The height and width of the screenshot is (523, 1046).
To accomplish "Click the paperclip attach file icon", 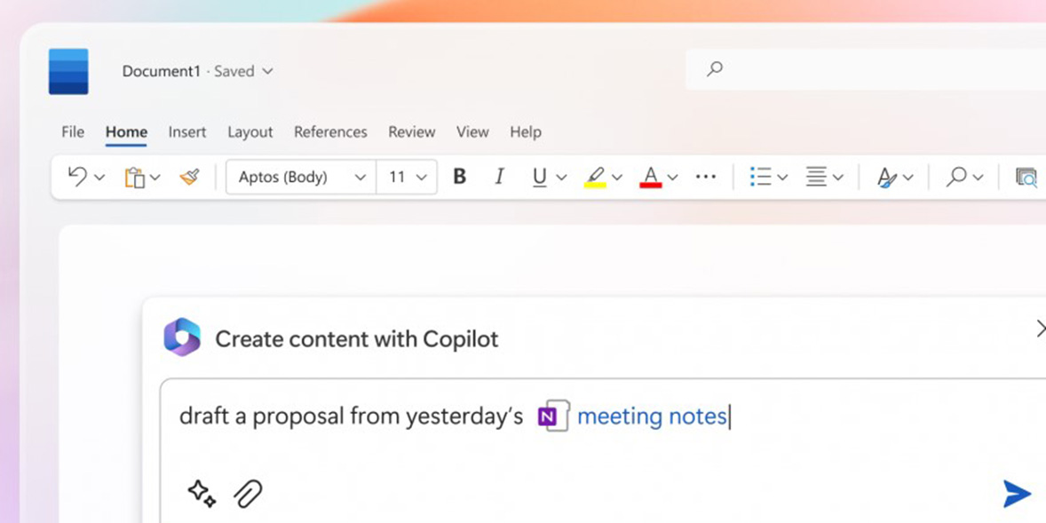I will pos(248,494).
